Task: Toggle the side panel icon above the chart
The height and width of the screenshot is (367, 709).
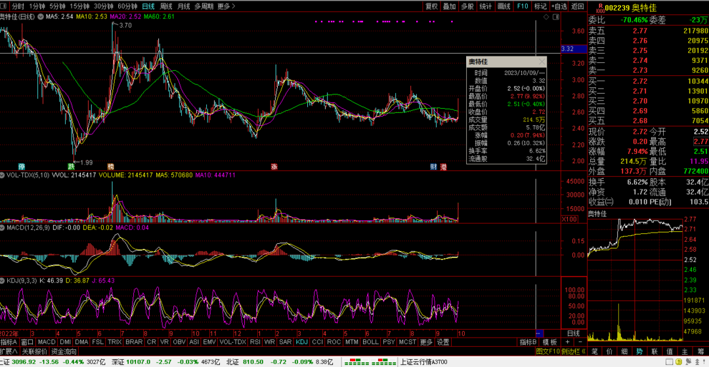Action: tap(556, 16)
